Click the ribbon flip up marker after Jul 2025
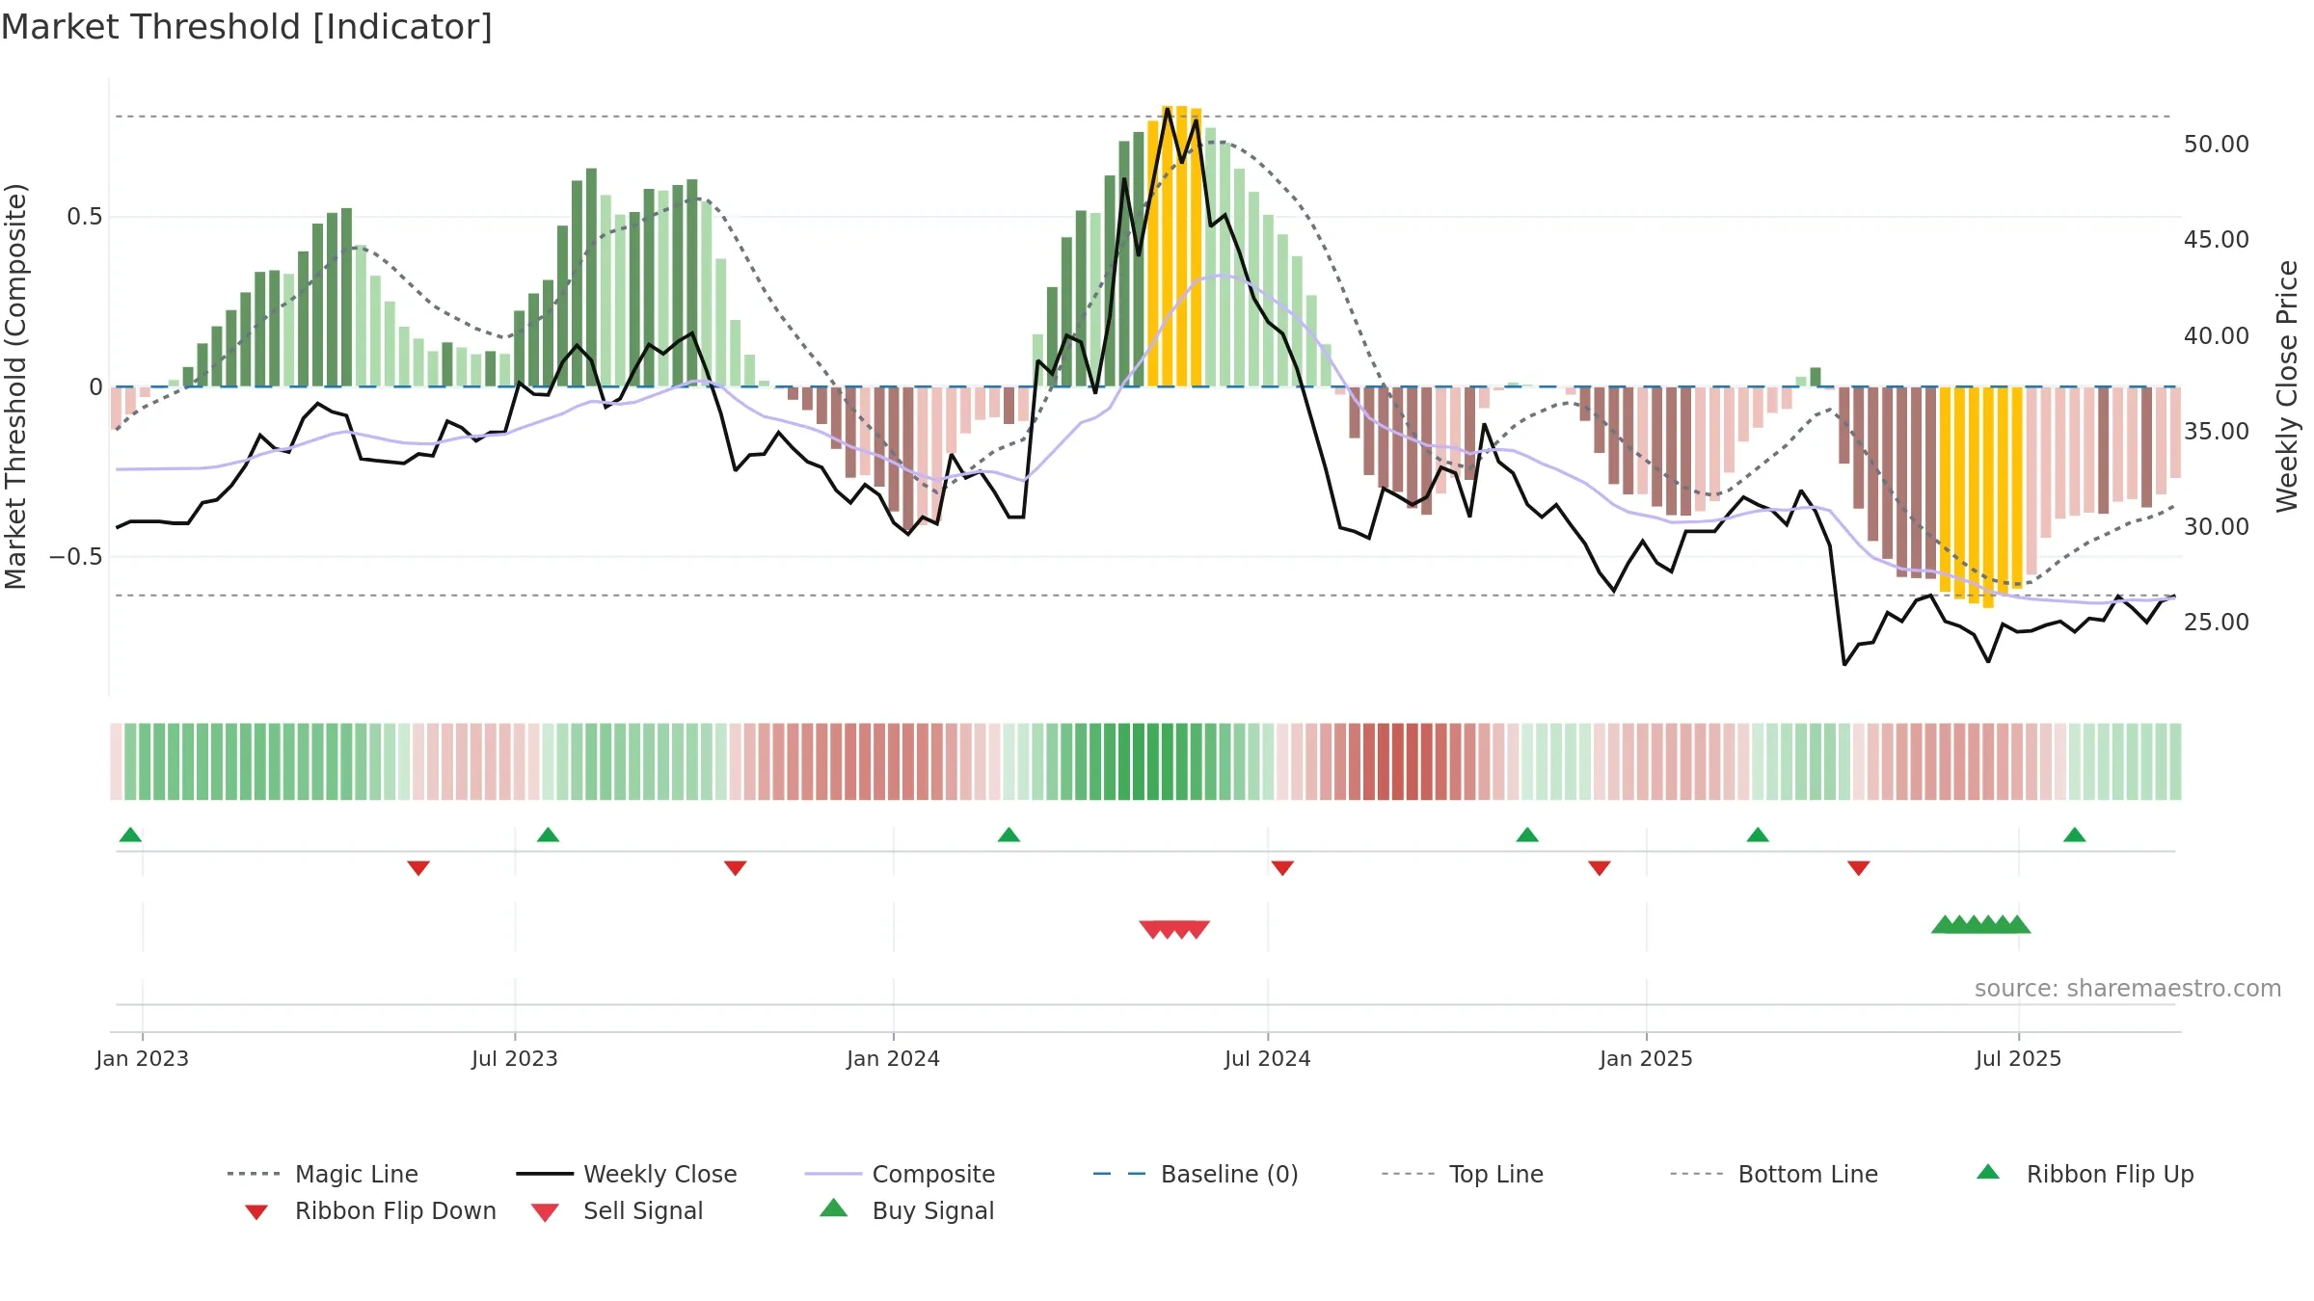2314x1301 pixels. [x=2075, y=835]
